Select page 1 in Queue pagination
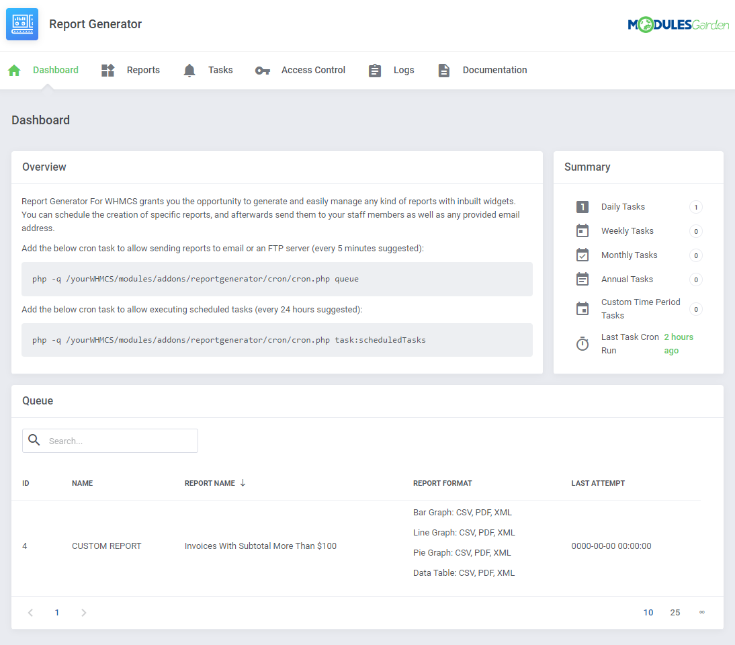 tap(56, 613)
